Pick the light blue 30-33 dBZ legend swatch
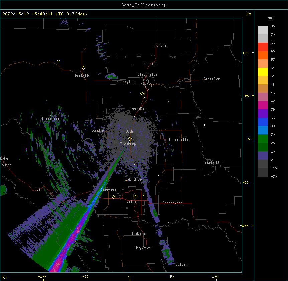 [x=263, y=130]
